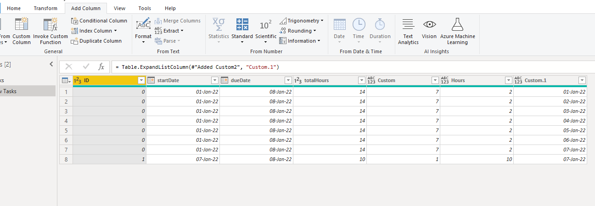Open the Extract dropdown

tap(168, 31)
